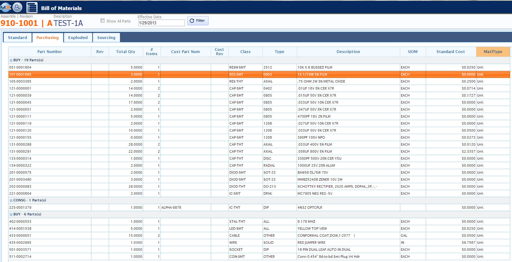Click the Bill of Materials list icon
Image resolution: width=512 pixels, height=262 pixels.
click(32, 8)
